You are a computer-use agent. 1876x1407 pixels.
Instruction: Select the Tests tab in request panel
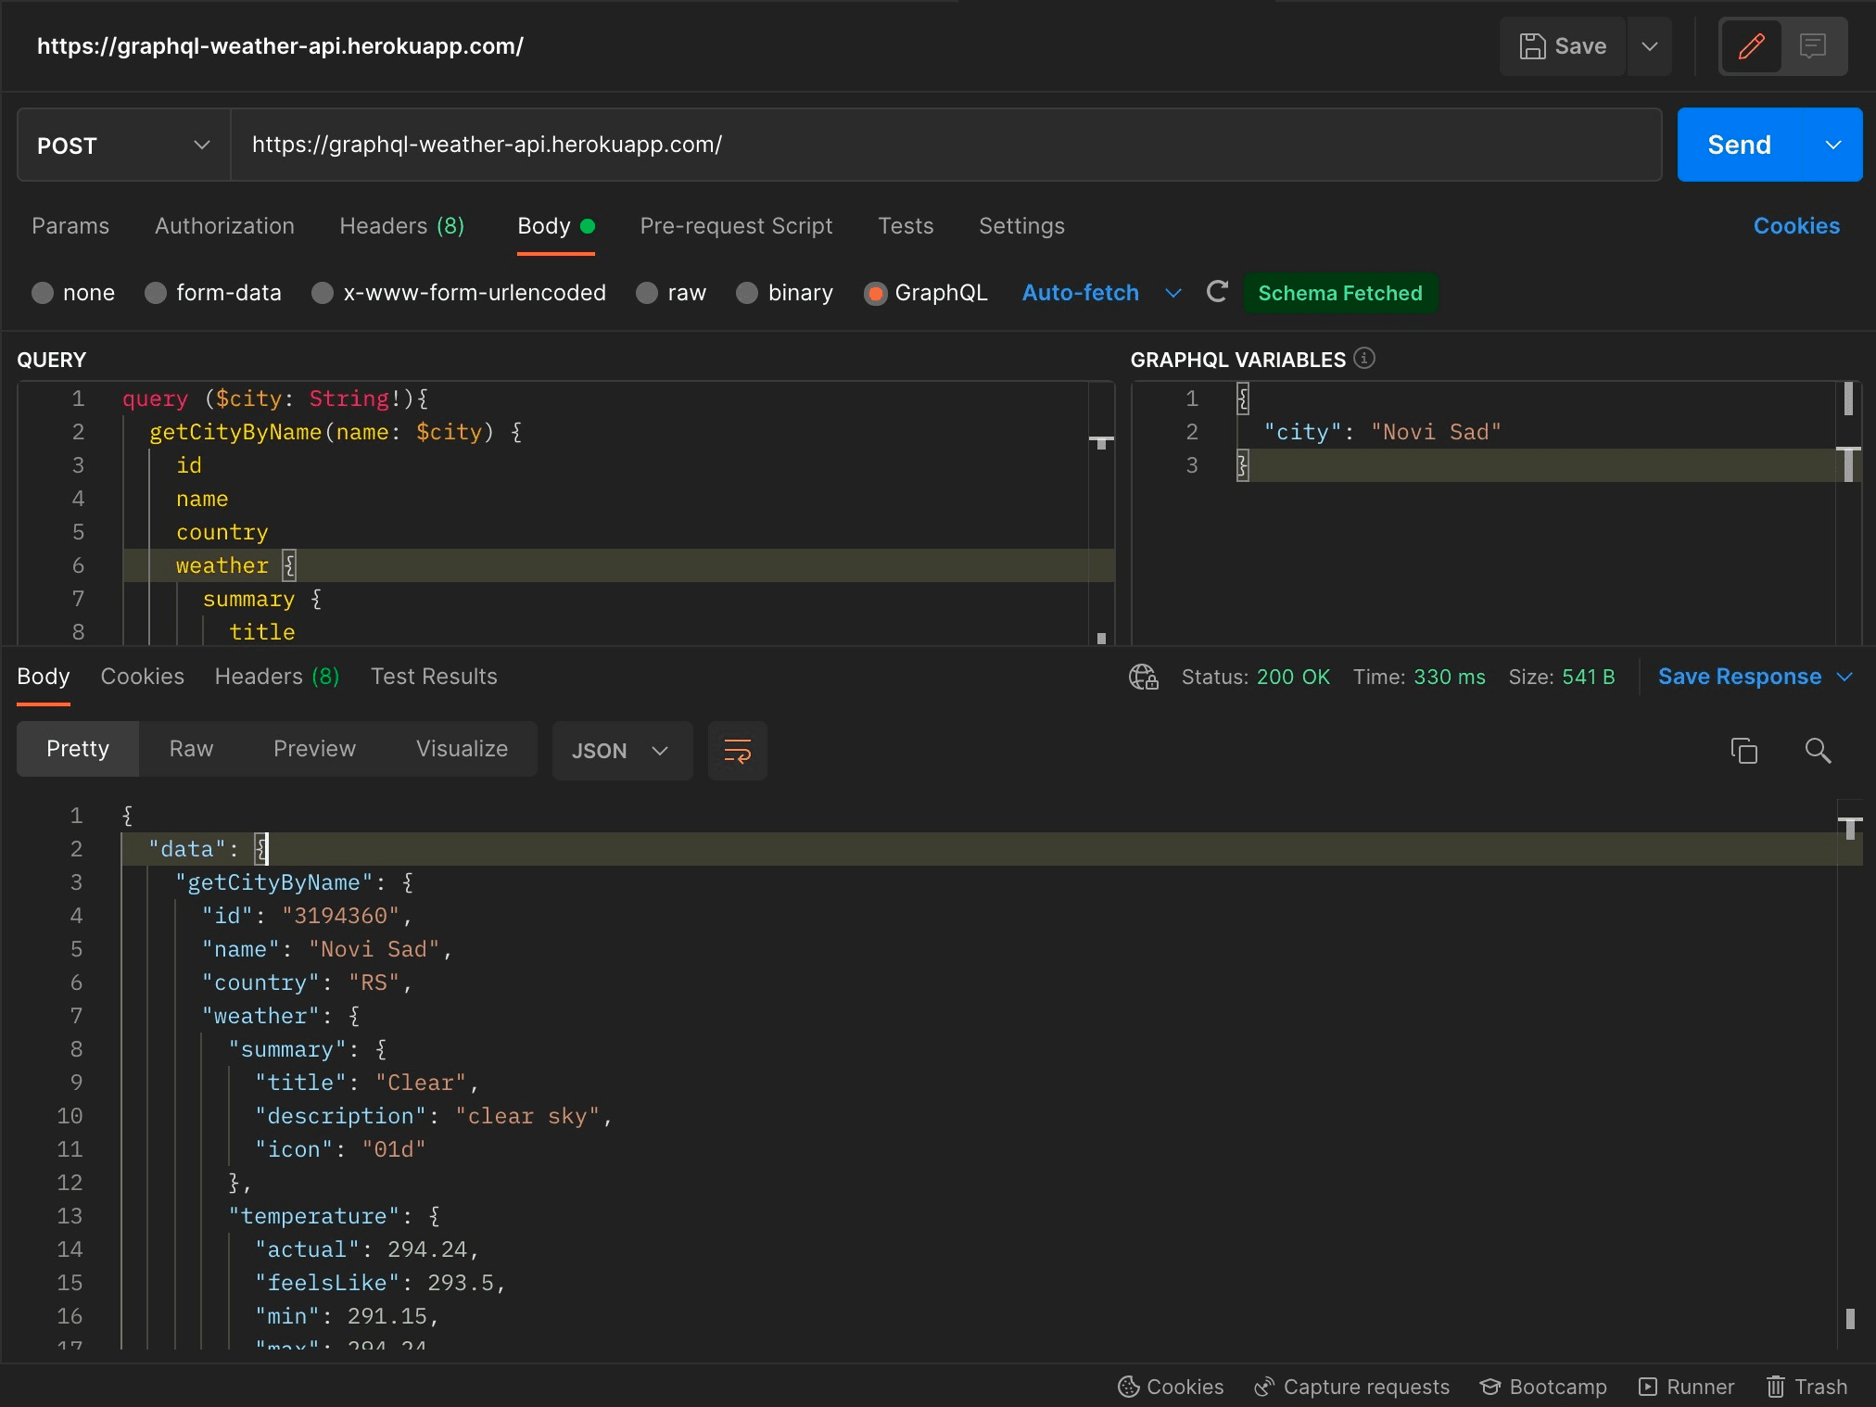tap(906, 226)
